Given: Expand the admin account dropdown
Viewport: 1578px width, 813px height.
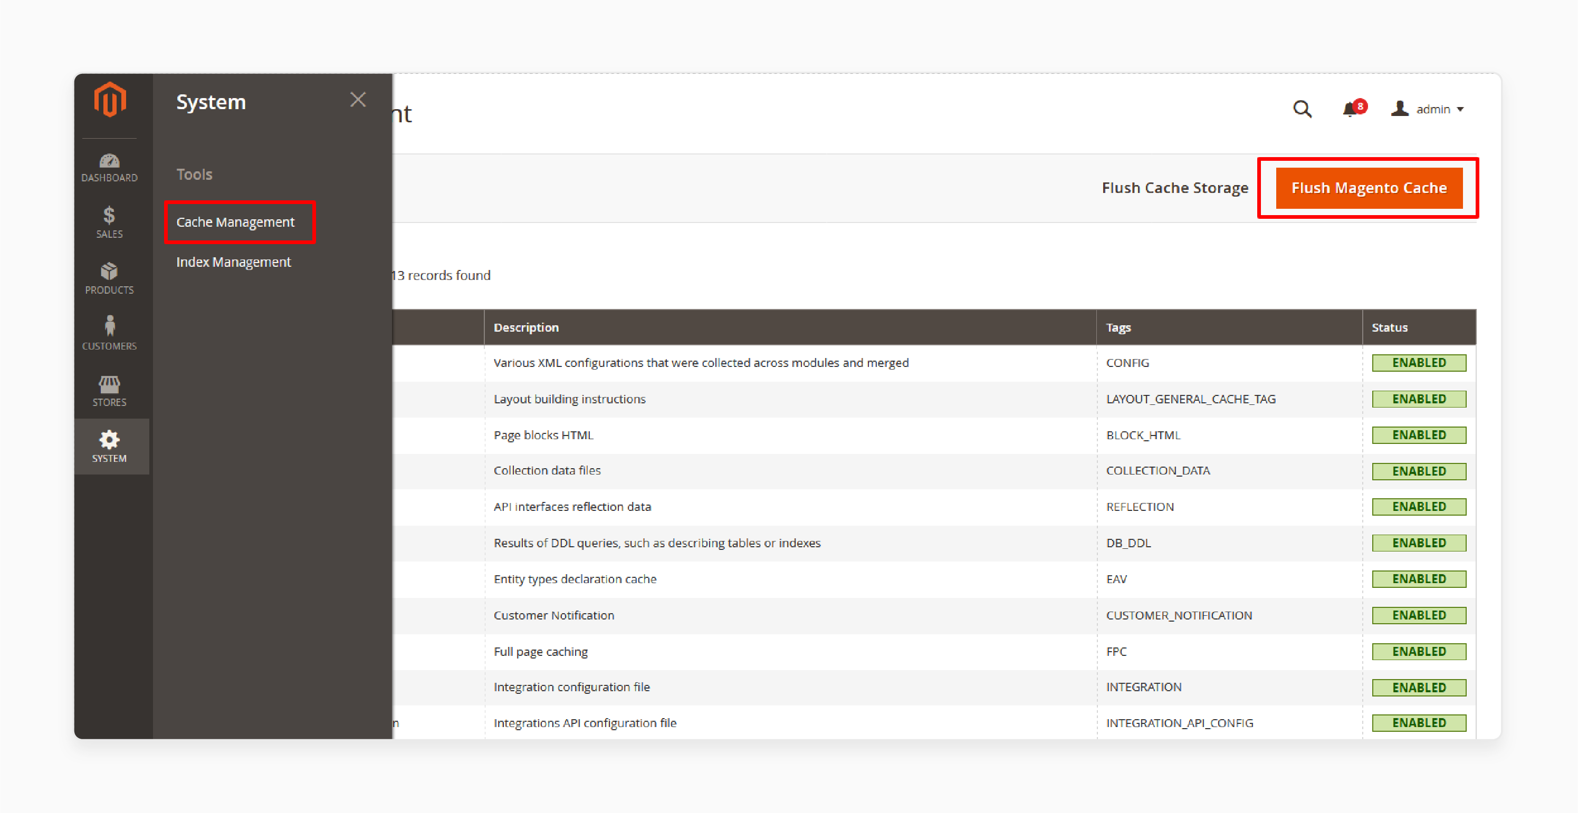Looking at the screenshot, I should tap(1428, 109).
